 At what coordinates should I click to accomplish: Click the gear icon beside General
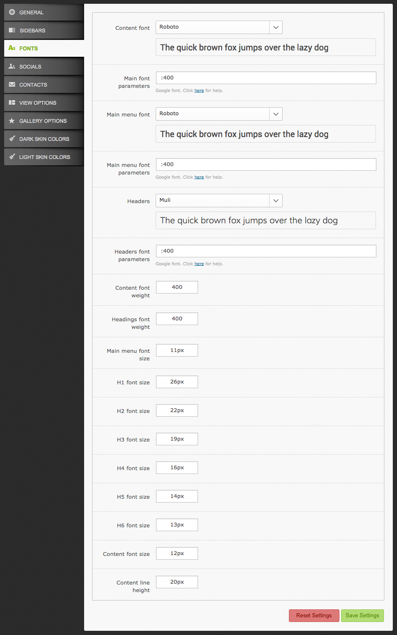(12, 12)
